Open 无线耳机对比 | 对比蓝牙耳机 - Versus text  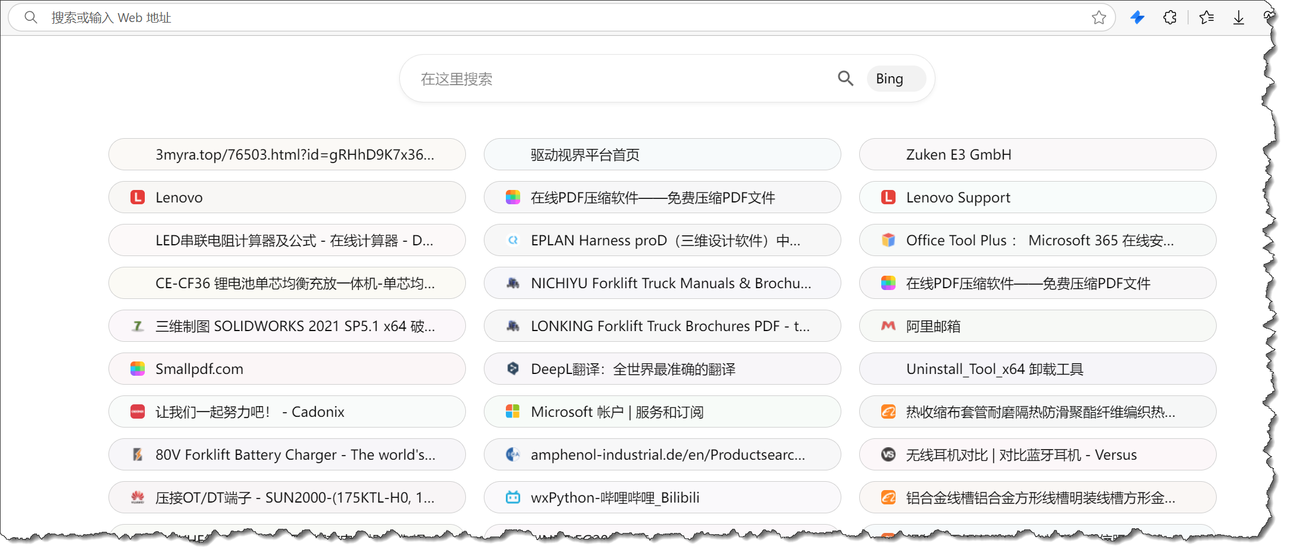click(x=1021, y=455)
